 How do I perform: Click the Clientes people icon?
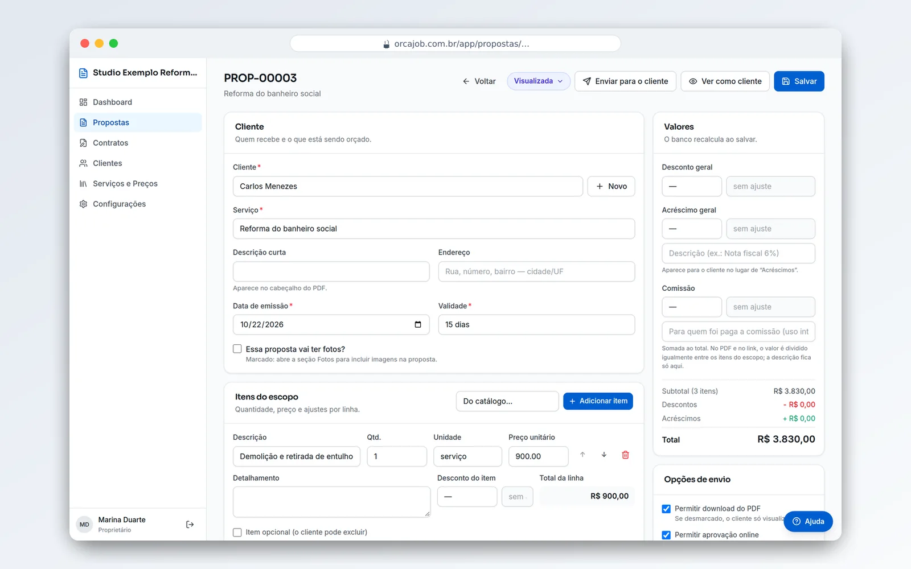(83, 163)
